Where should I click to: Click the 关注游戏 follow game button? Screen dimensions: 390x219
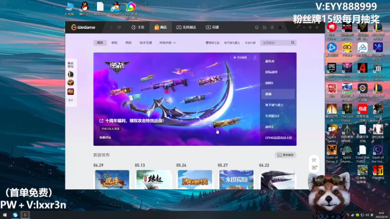tap(240, 57)
